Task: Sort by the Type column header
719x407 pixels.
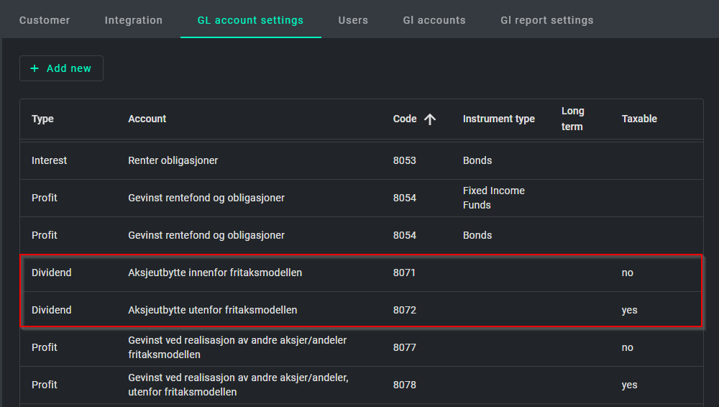Action: coord(42,119)
